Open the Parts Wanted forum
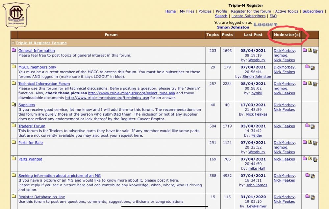Image resolution: width=329 pixels, height=209 pixels. [30, 159]
